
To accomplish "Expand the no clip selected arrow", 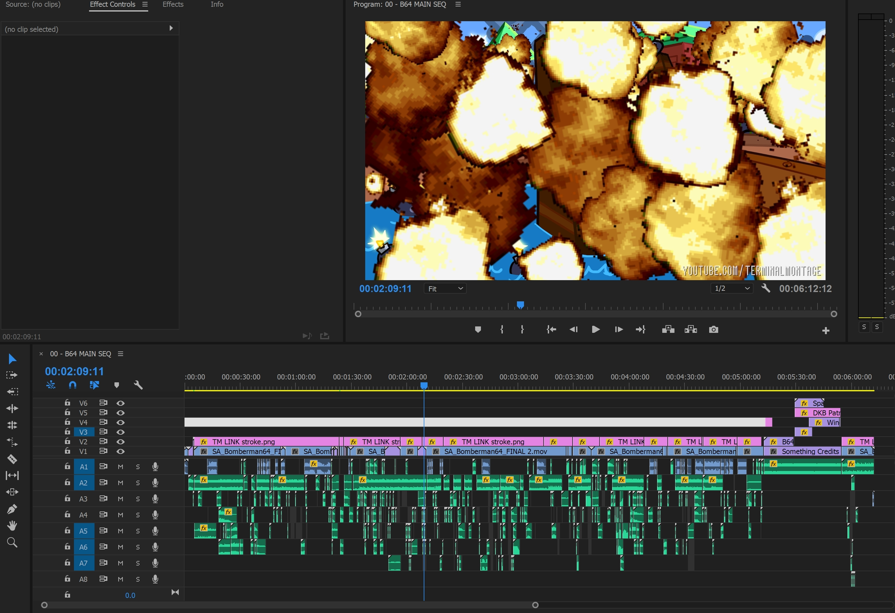I will click(x=171, y=28).
